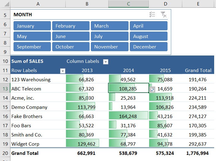Viewport: 216px width, 161px height.
Task: Select row 20 header
Action: click(x=5, y=153)
